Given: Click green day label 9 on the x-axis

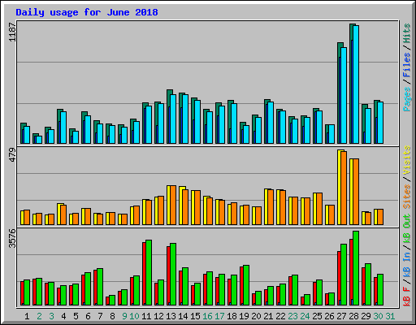Looking at the screenshot, I should coord(124,316).
